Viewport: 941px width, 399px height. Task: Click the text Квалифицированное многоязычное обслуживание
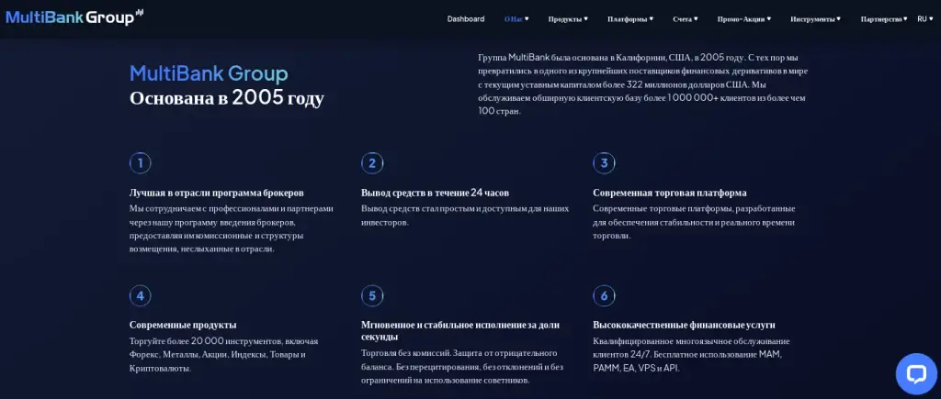(691, 355)
